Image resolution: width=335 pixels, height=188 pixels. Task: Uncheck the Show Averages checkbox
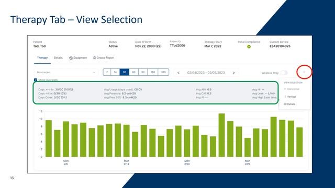pos(36,80)
